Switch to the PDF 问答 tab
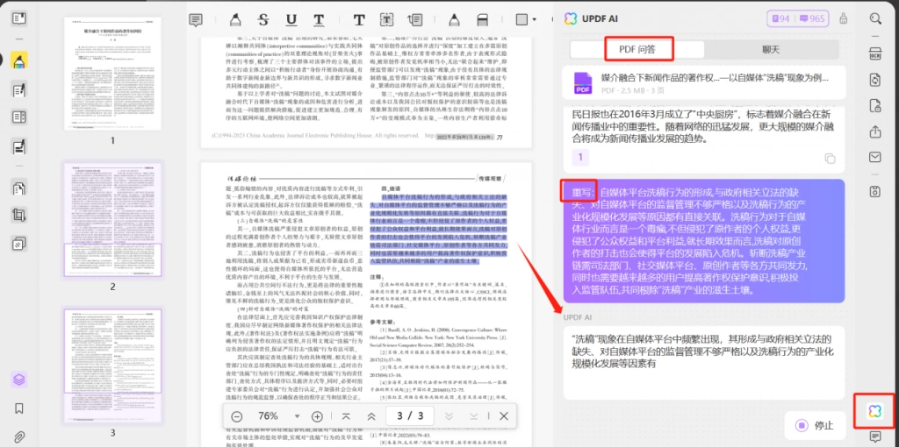The height and width of the screenshot is (447, 899). tap(637, 50)
